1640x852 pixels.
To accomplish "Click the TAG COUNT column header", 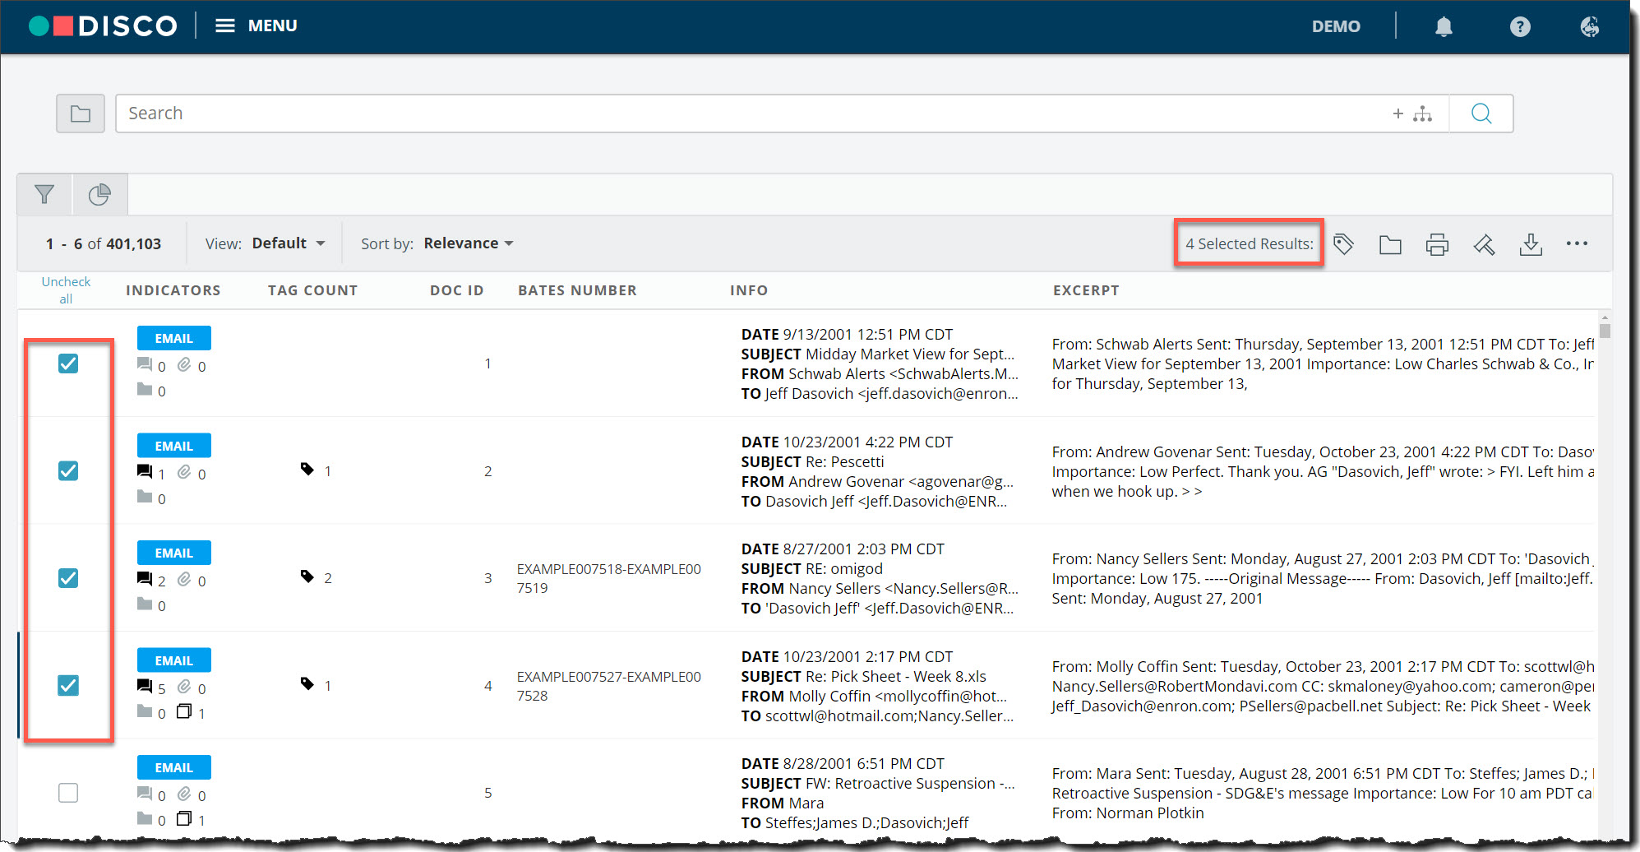I will tap(313, 290).
